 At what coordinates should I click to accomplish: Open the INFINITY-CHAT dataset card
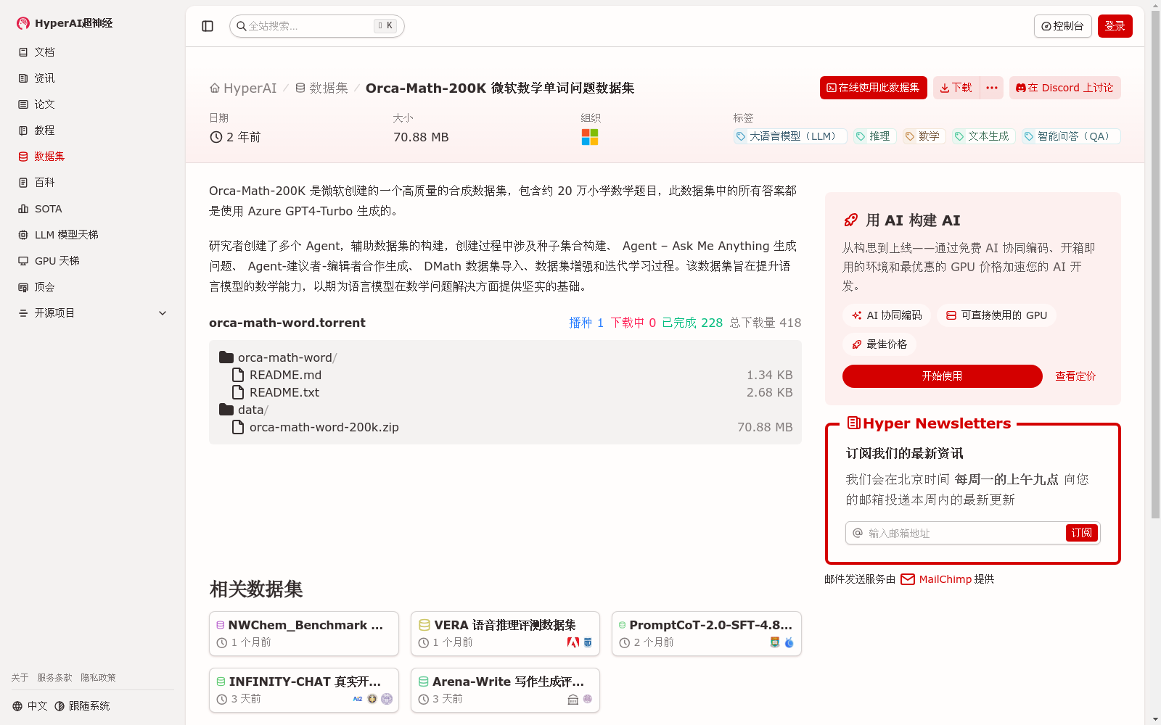tap(304, 690)
